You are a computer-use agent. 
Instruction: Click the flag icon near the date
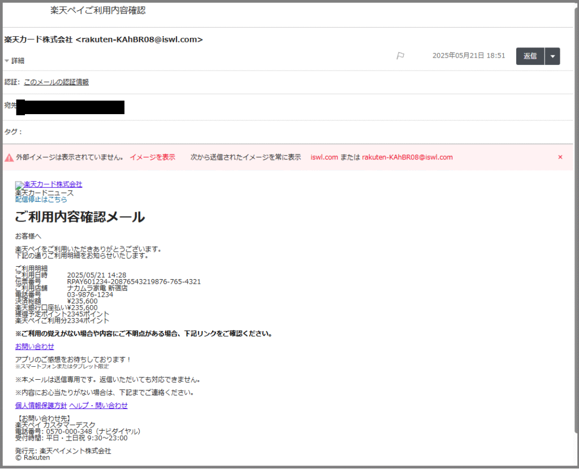point(400,56)
